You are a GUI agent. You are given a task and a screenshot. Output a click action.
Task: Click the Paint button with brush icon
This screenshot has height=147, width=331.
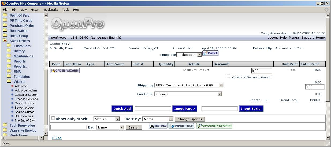[210, 53]
